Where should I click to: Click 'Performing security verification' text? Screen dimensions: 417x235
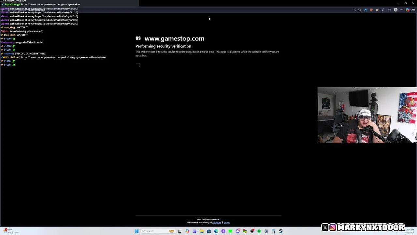(163, 46)
